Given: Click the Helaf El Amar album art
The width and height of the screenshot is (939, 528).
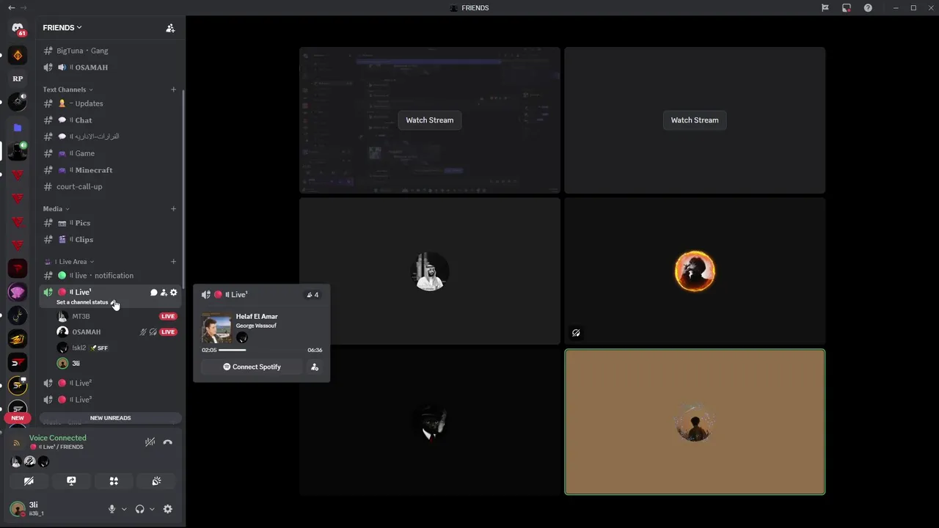Looking at the screenshot, I should [x=216, y=329].
